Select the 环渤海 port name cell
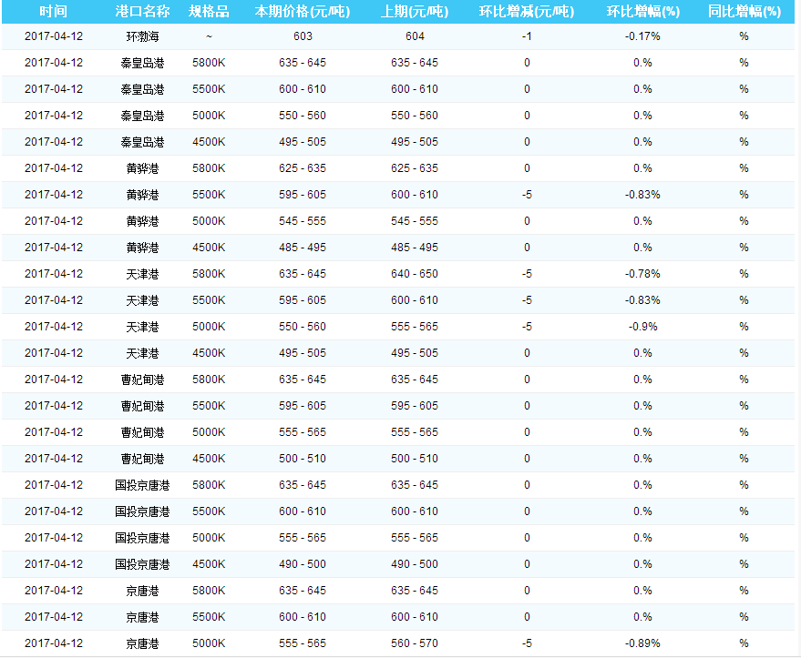801x658 pixels. 143,36
